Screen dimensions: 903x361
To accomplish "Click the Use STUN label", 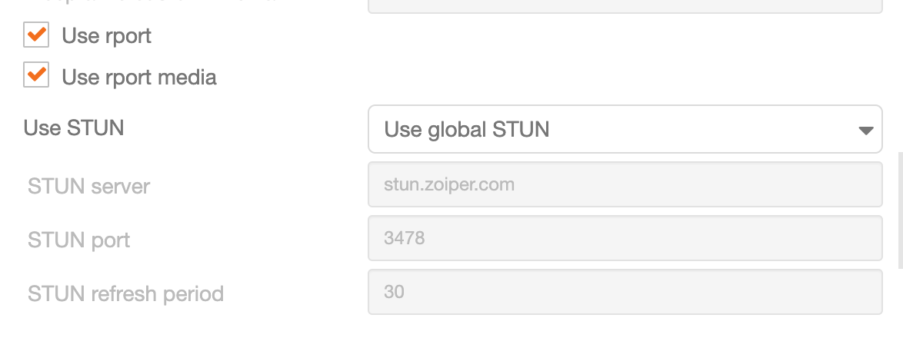I will (x=74, y=128).
